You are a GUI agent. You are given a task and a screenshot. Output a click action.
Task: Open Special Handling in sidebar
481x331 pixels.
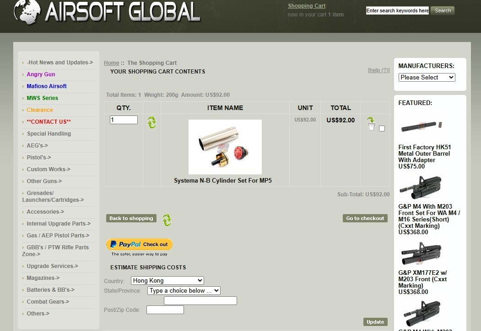point(49,134)
